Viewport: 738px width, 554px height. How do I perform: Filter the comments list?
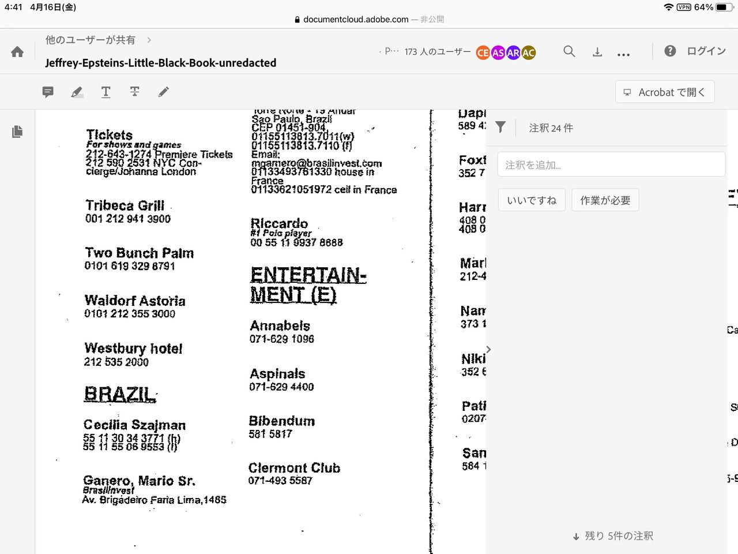[500, 128]
